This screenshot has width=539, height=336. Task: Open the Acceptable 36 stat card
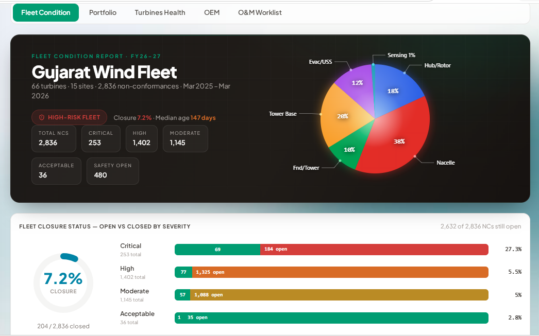pos(56,171)
